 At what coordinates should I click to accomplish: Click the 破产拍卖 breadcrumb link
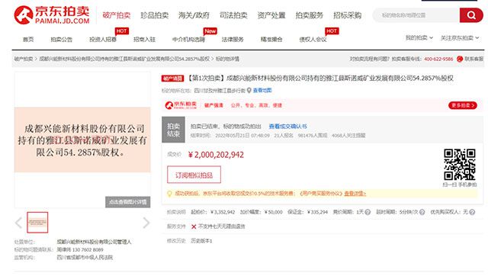[x=24, y=59]
